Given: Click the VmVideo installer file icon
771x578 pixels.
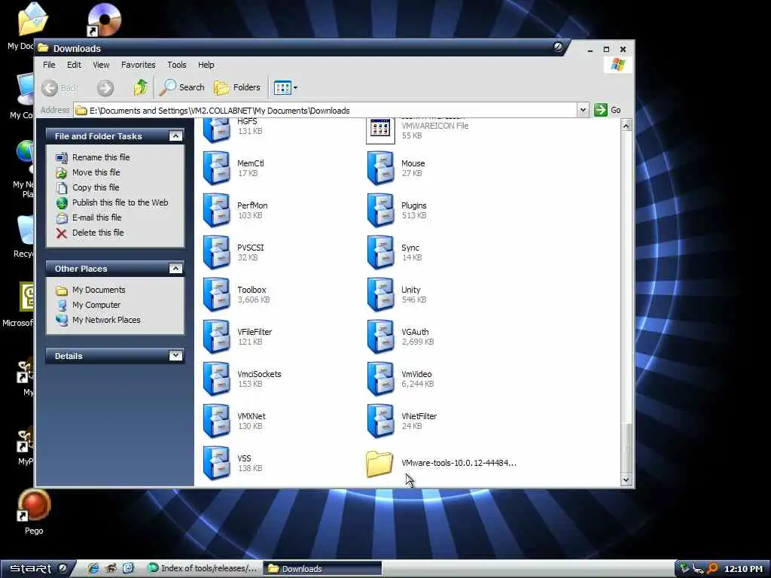Looking at the screenshot, I should [380, 379].
